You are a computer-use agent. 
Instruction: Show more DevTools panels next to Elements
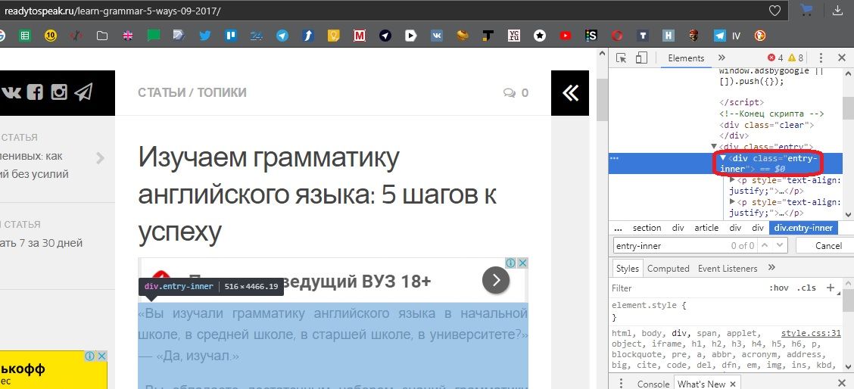[722, 58]
